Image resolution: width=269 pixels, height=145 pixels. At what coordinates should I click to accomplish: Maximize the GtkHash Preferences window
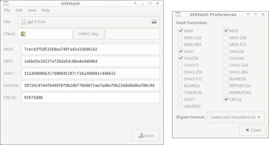click(256, 14)
